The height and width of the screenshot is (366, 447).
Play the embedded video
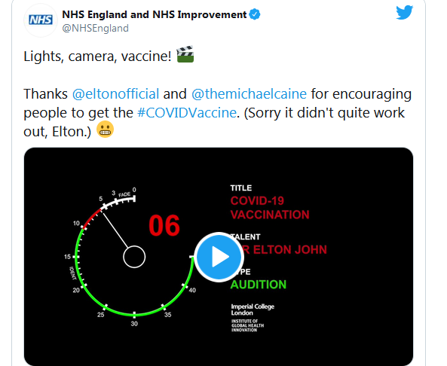219,257
